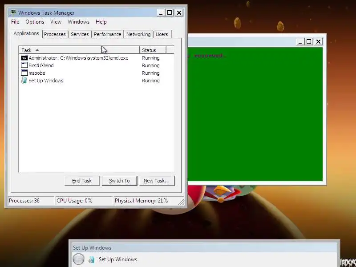Image resolution: width=356 pixels, height=267 pixels.
Task: Click the Set Up Windows window title bar
Action: click(x=204, y=248)
